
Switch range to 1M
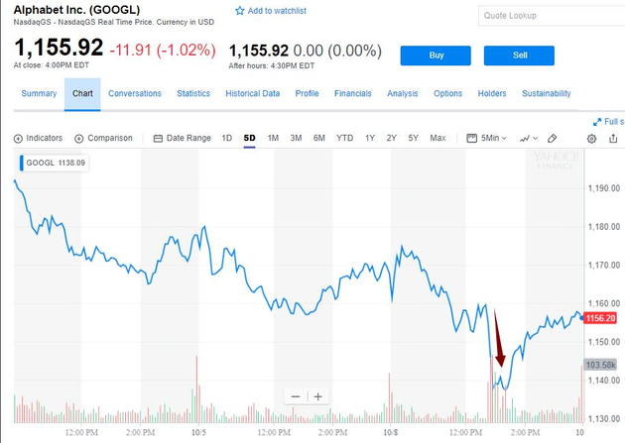click(x=273, y=138)
